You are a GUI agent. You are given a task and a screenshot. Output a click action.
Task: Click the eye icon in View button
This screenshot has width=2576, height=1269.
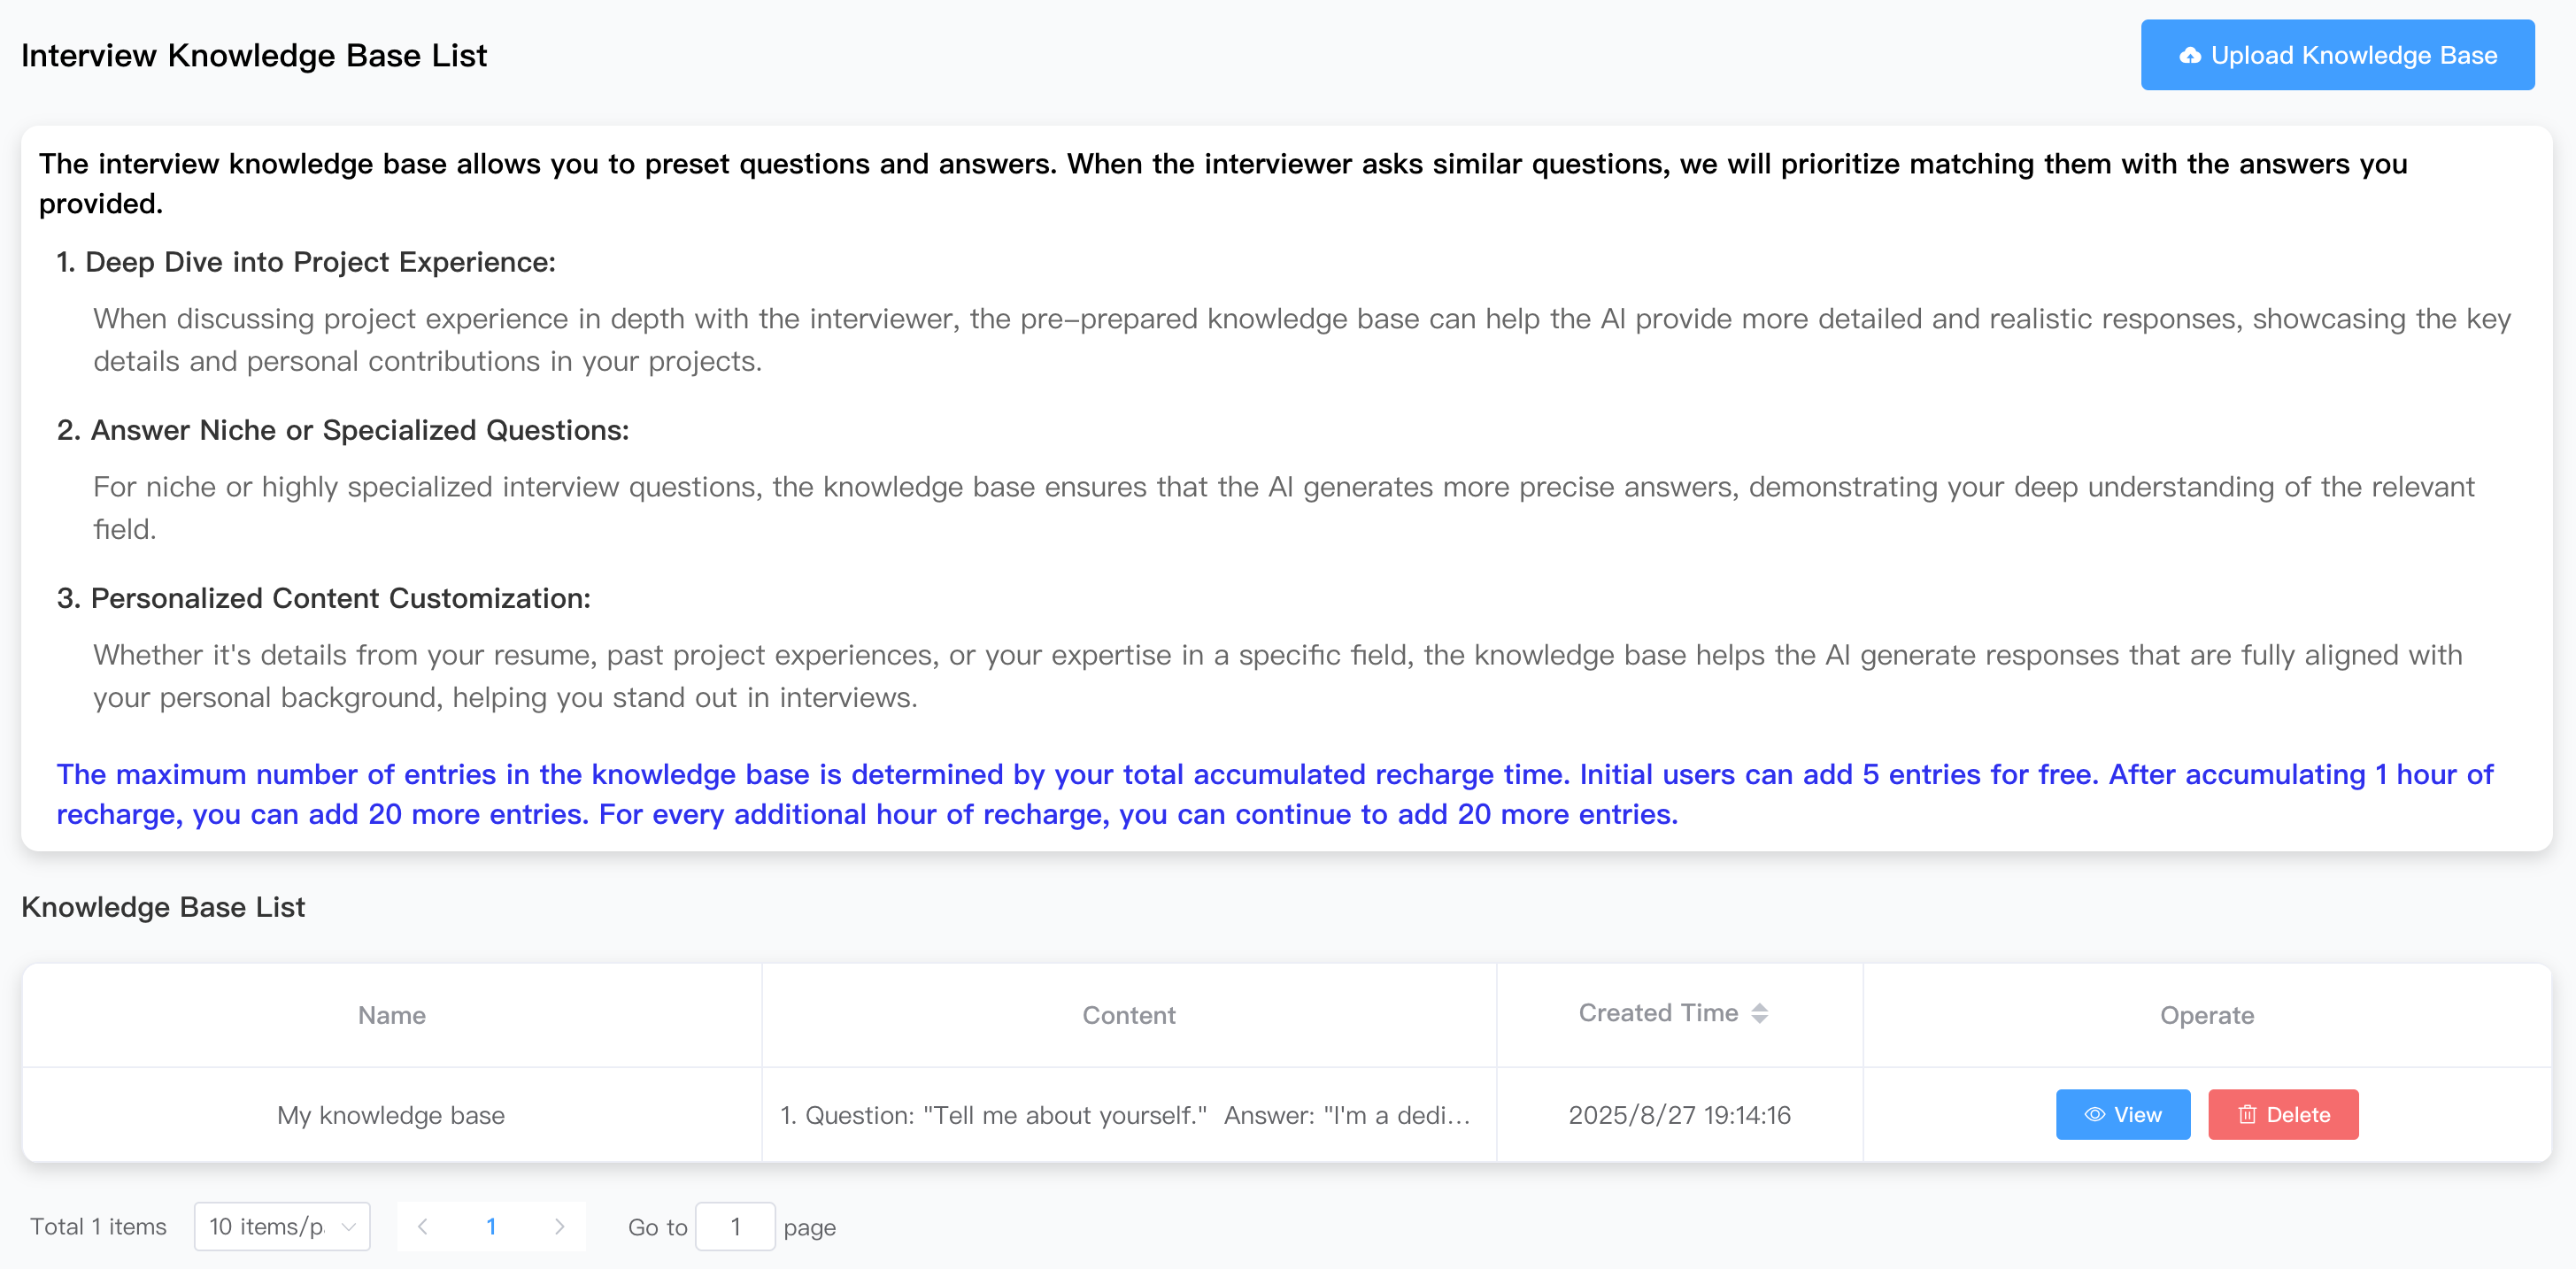click(2094, 1114)
